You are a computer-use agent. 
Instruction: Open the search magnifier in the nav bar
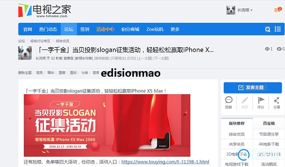tap(268, 29)
